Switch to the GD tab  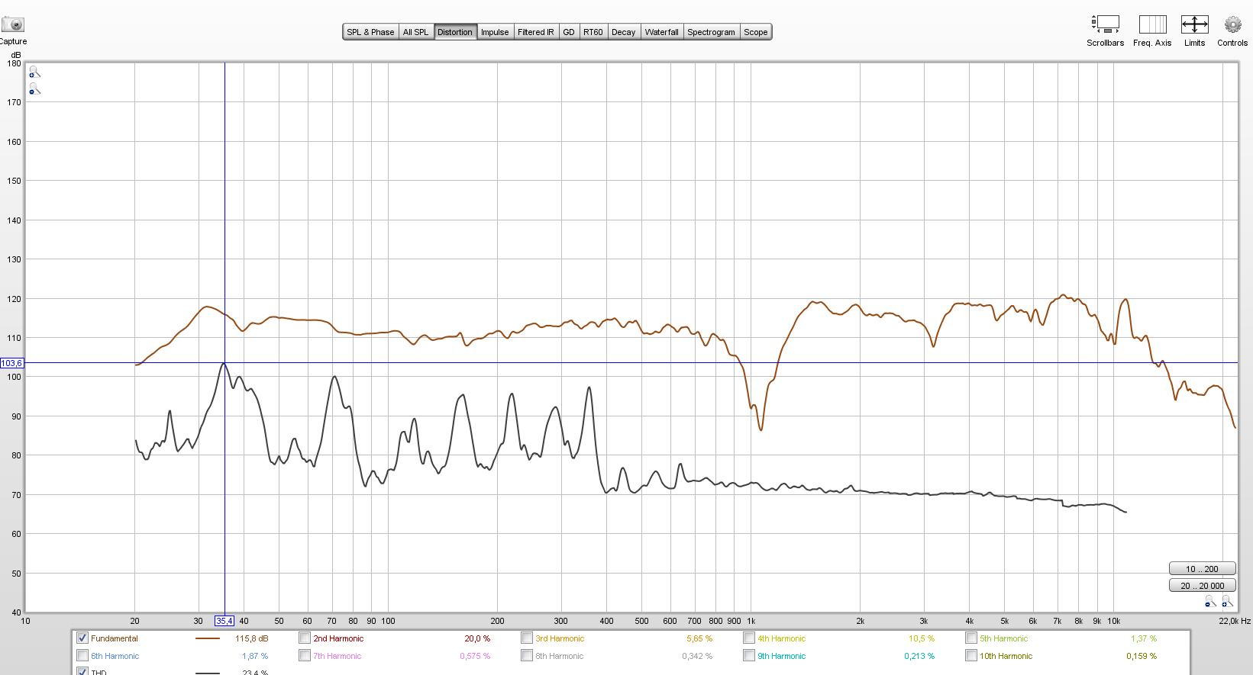pyautogui.click(x=568, y=32)
